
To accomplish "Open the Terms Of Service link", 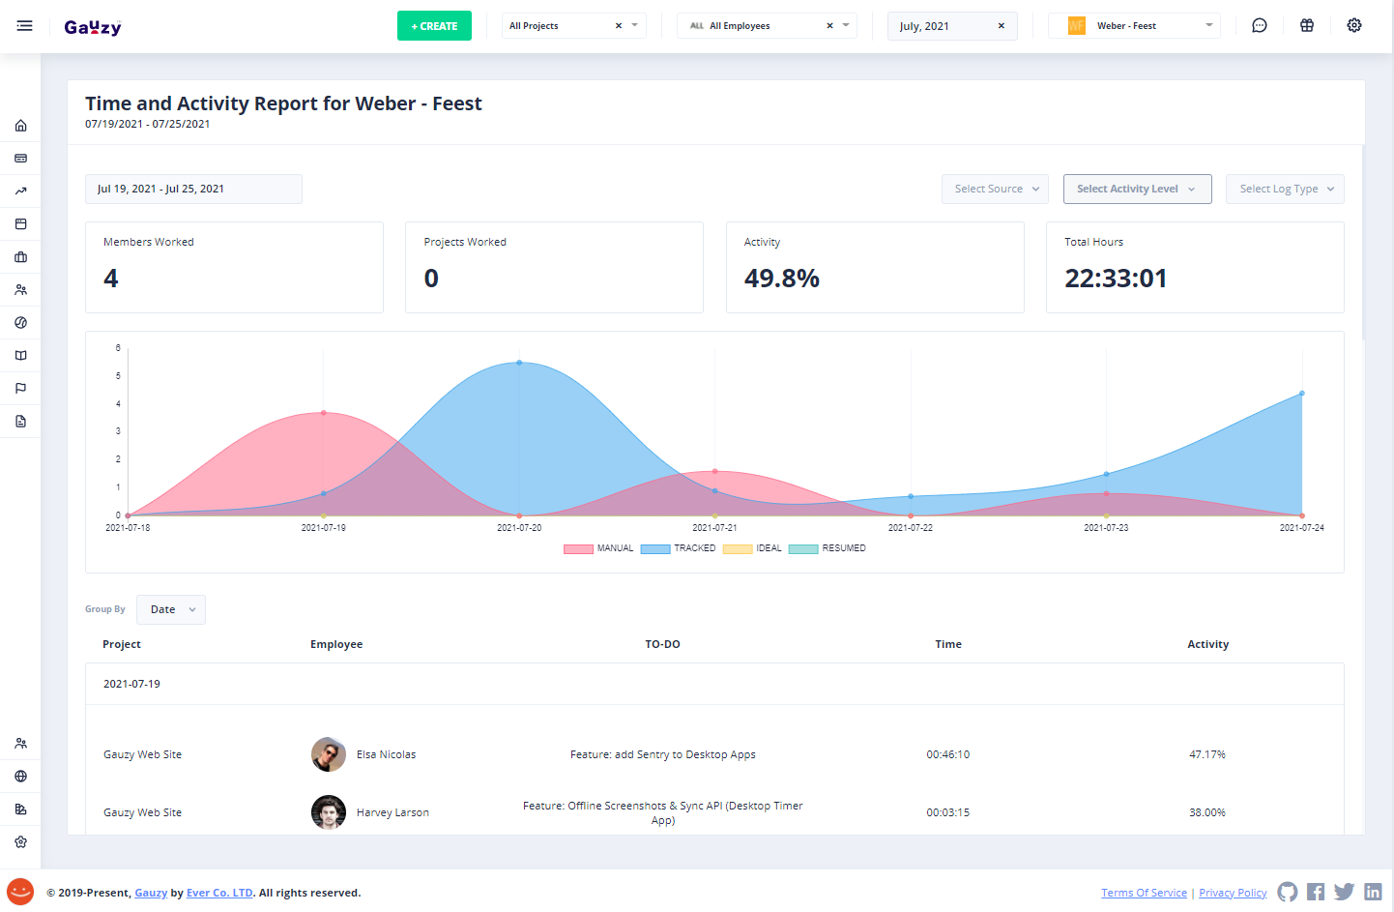I will click(1144, 893).
